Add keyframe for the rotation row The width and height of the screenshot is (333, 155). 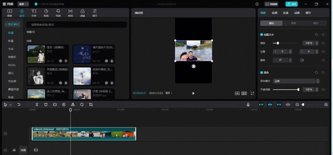click(323, 60)
